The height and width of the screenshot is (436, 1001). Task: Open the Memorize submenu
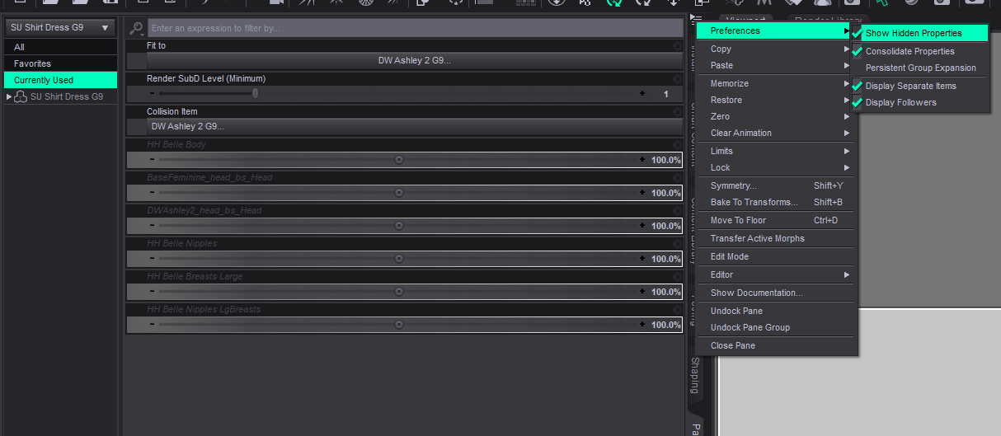pos(778,83)
